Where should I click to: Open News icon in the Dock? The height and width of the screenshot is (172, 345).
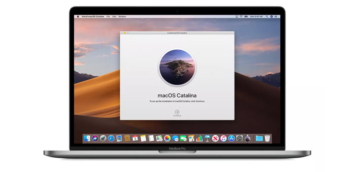click(215, 138)
